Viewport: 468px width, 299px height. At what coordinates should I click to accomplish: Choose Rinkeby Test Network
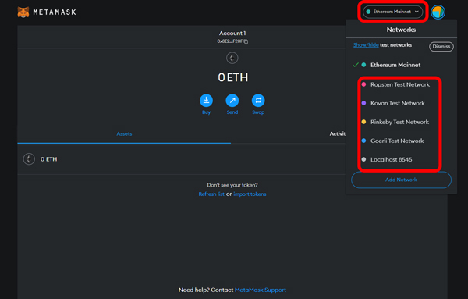(x=399, y=122)
